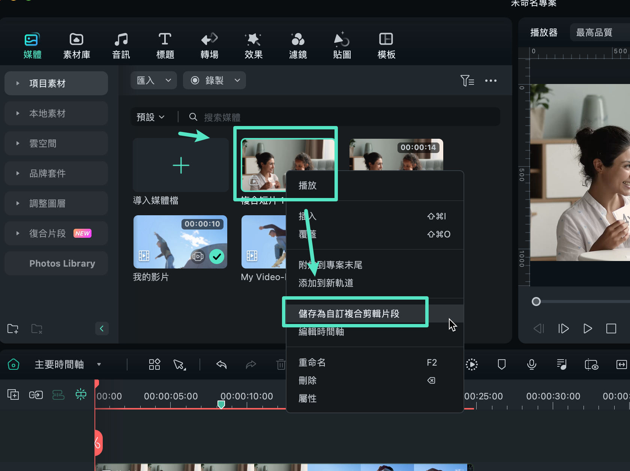Choose 添加到新軌道 menu item
The image size is (630, 471).
point(375,283)
